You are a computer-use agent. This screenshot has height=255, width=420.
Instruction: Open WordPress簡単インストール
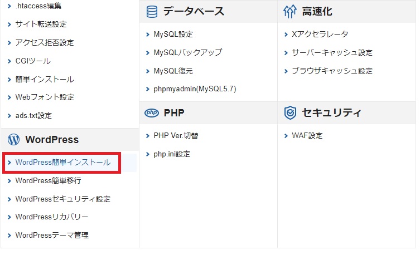pos(63,162)
